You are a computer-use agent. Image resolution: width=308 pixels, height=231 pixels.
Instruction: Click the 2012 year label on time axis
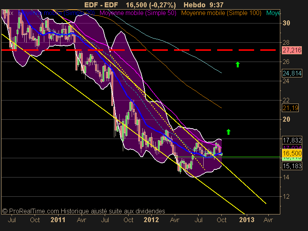tap(151, 220)
